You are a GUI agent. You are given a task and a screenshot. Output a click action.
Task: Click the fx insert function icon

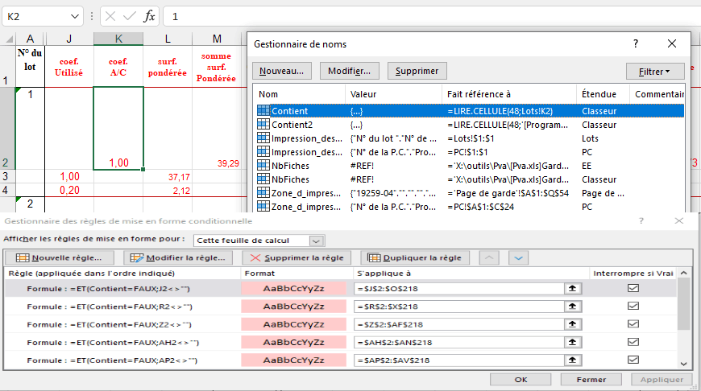click(x=149, y=17)
